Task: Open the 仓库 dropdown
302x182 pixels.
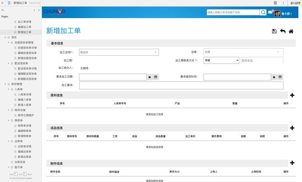Action: pos(243,52)
